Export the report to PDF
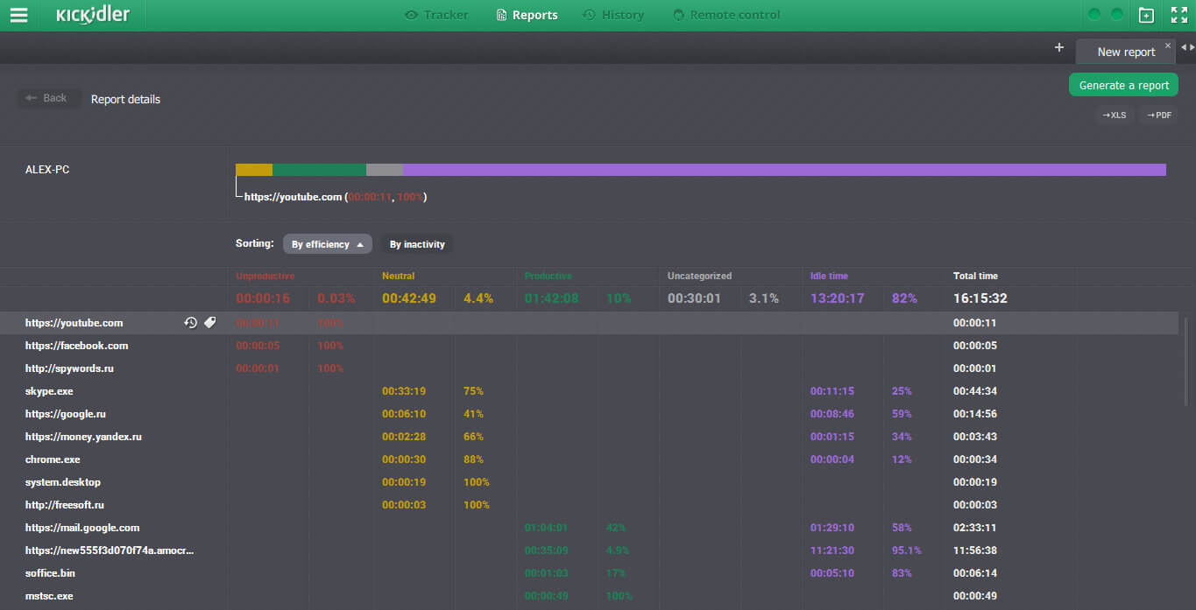1196x610 pixels. pos(1158,115)
